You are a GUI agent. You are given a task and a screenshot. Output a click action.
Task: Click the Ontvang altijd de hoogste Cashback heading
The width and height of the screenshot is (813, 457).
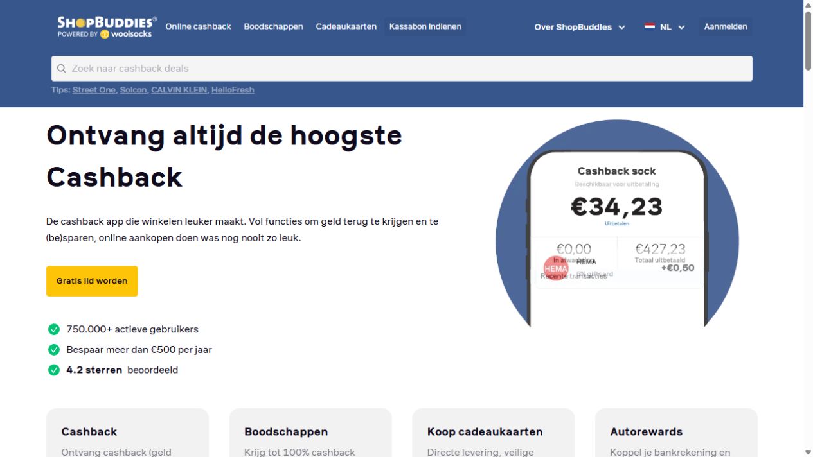[x=224, y=156]
